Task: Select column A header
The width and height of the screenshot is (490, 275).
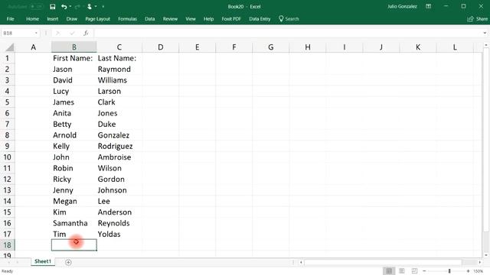Action: tap(33, 47)
